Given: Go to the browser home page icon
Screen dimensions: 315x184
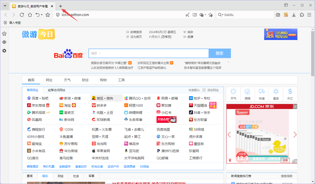Looking at the screenshot, I should 30,15.
